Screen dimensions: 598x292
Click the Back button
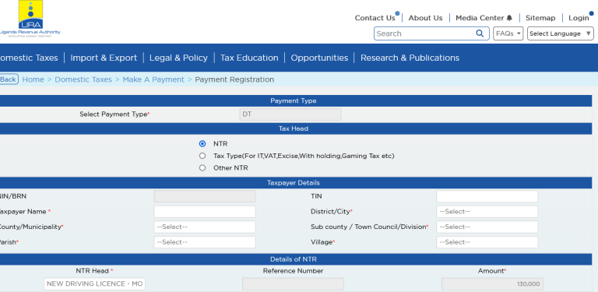tap(9, 79)
